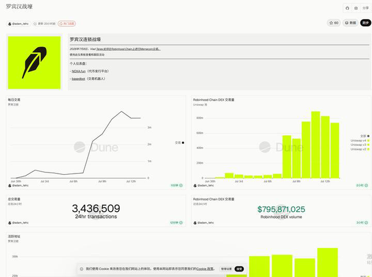Click the 总交易量 card title
The height and width of the screenshot is (277, 372).
14,199
